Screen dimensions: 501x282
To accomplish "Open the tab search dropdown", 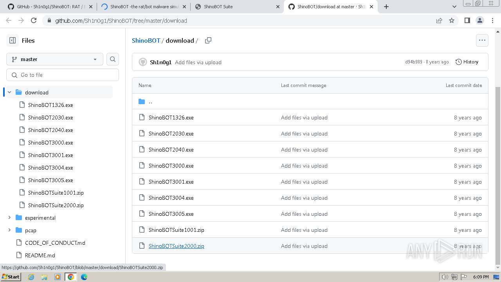I will [x=454, y=7].
